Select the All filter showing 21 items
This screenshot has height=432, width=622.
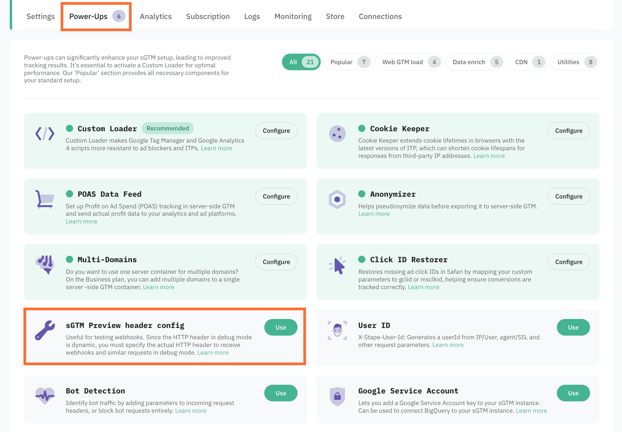coord(301,62)
